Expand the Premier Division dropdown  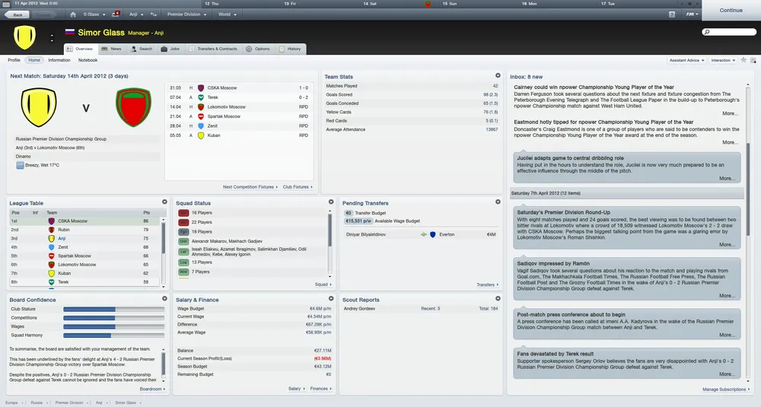click(187, 14)
